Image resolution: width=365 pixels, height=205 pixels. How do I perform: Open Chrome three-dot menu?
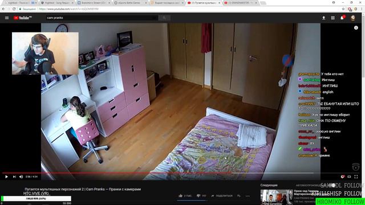[362, 9]
